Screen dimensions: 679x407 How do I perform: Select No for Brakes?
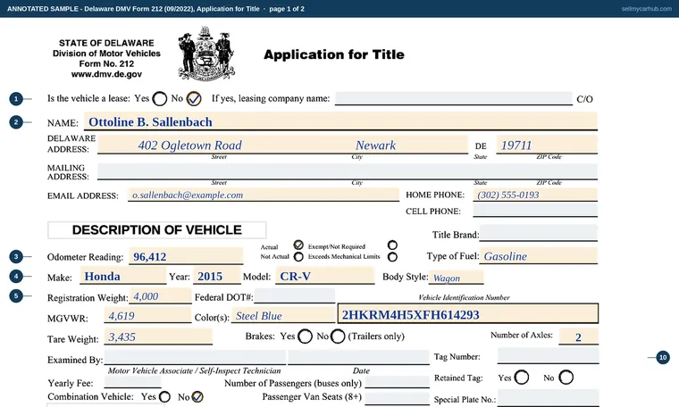pyautogui.click(x=338, y=336)
